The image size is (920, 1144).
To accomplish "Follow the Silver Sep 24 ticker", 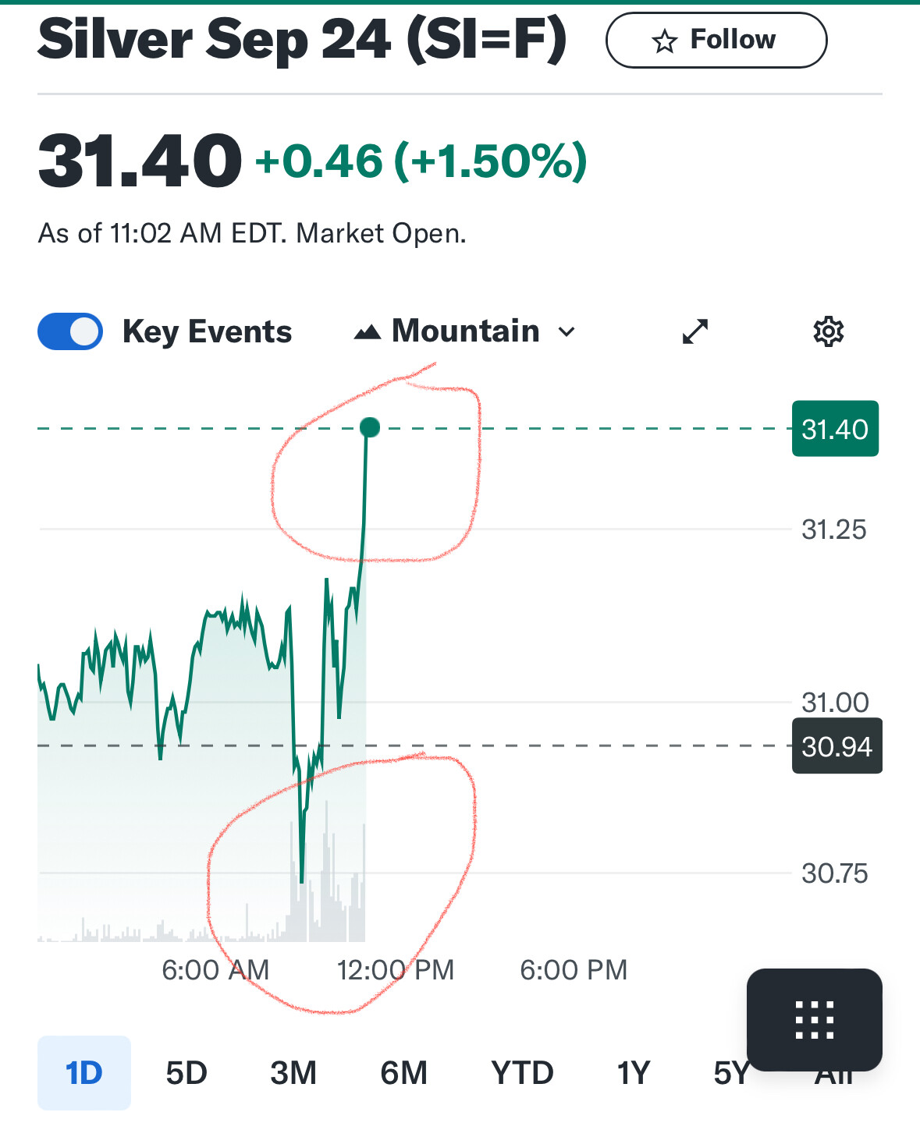I will (716, 40).
